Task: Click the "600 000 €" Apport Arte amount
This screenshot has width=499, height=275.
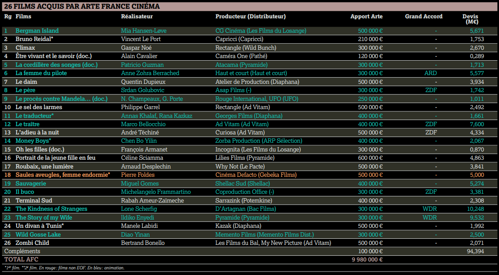Action: (370, 158)
